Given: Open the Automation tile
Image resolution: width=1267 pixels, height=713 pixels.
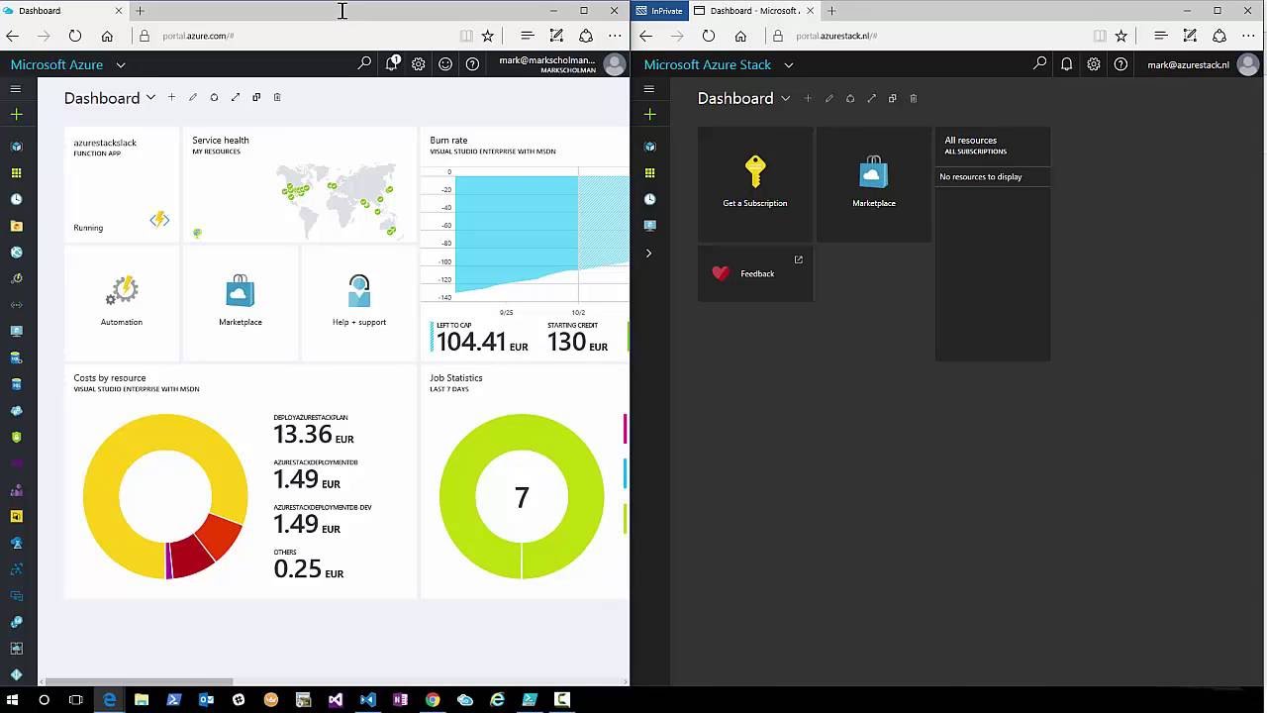Looking at the screenshot, I should click(122, 303).
